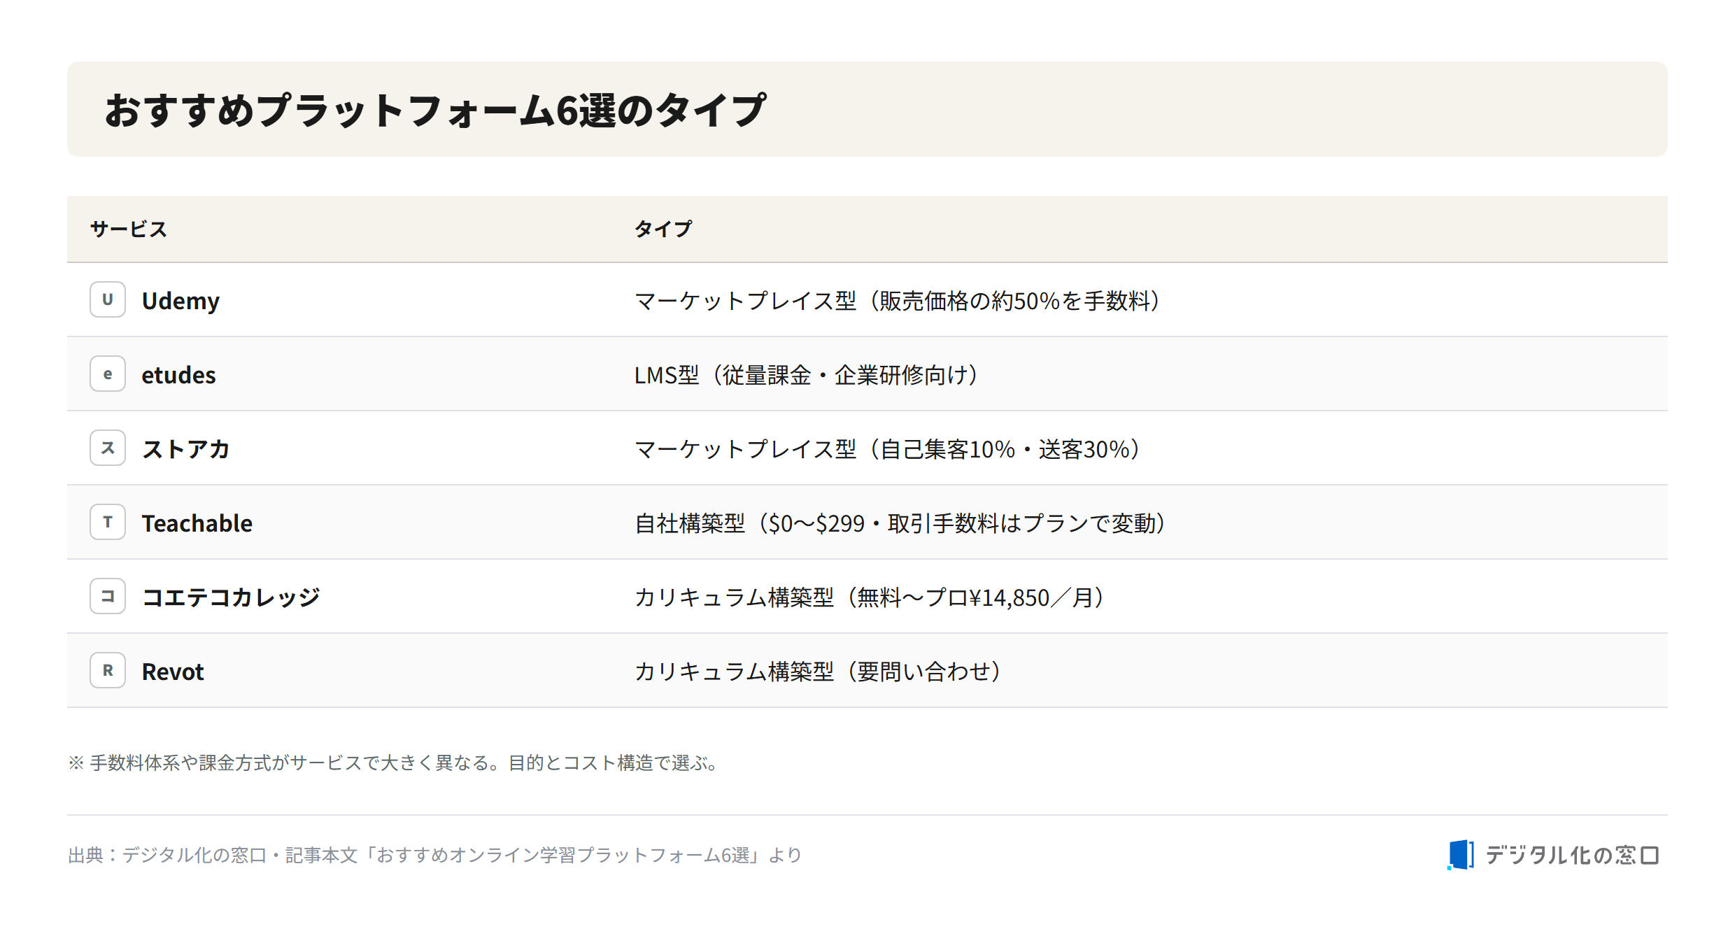The height and width of the screenshot is (936, 1735).
Task: Click Revot's type カリキュラム構築型（要問い合わせ）
Action: pos(818,672)
